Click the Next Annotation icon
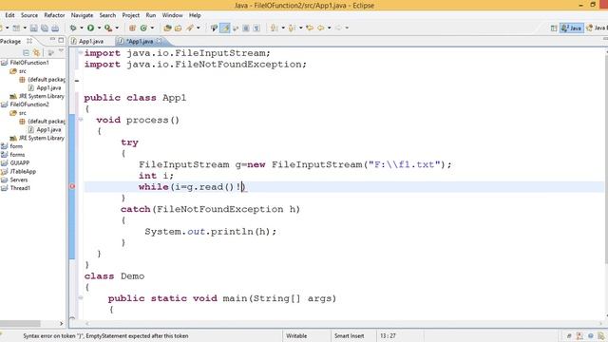 [x=275, y=28]
